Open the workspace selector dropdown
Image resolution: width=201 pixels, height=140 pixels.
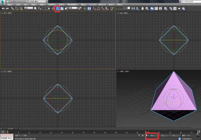[37, 2]
